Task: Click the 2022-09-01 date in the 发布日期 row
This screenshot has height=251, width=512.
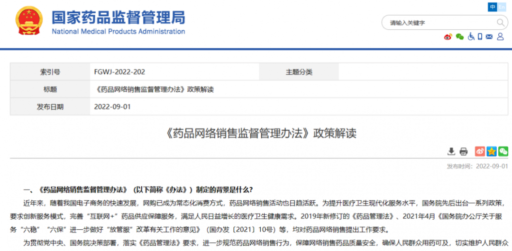Action: (113, 107)
